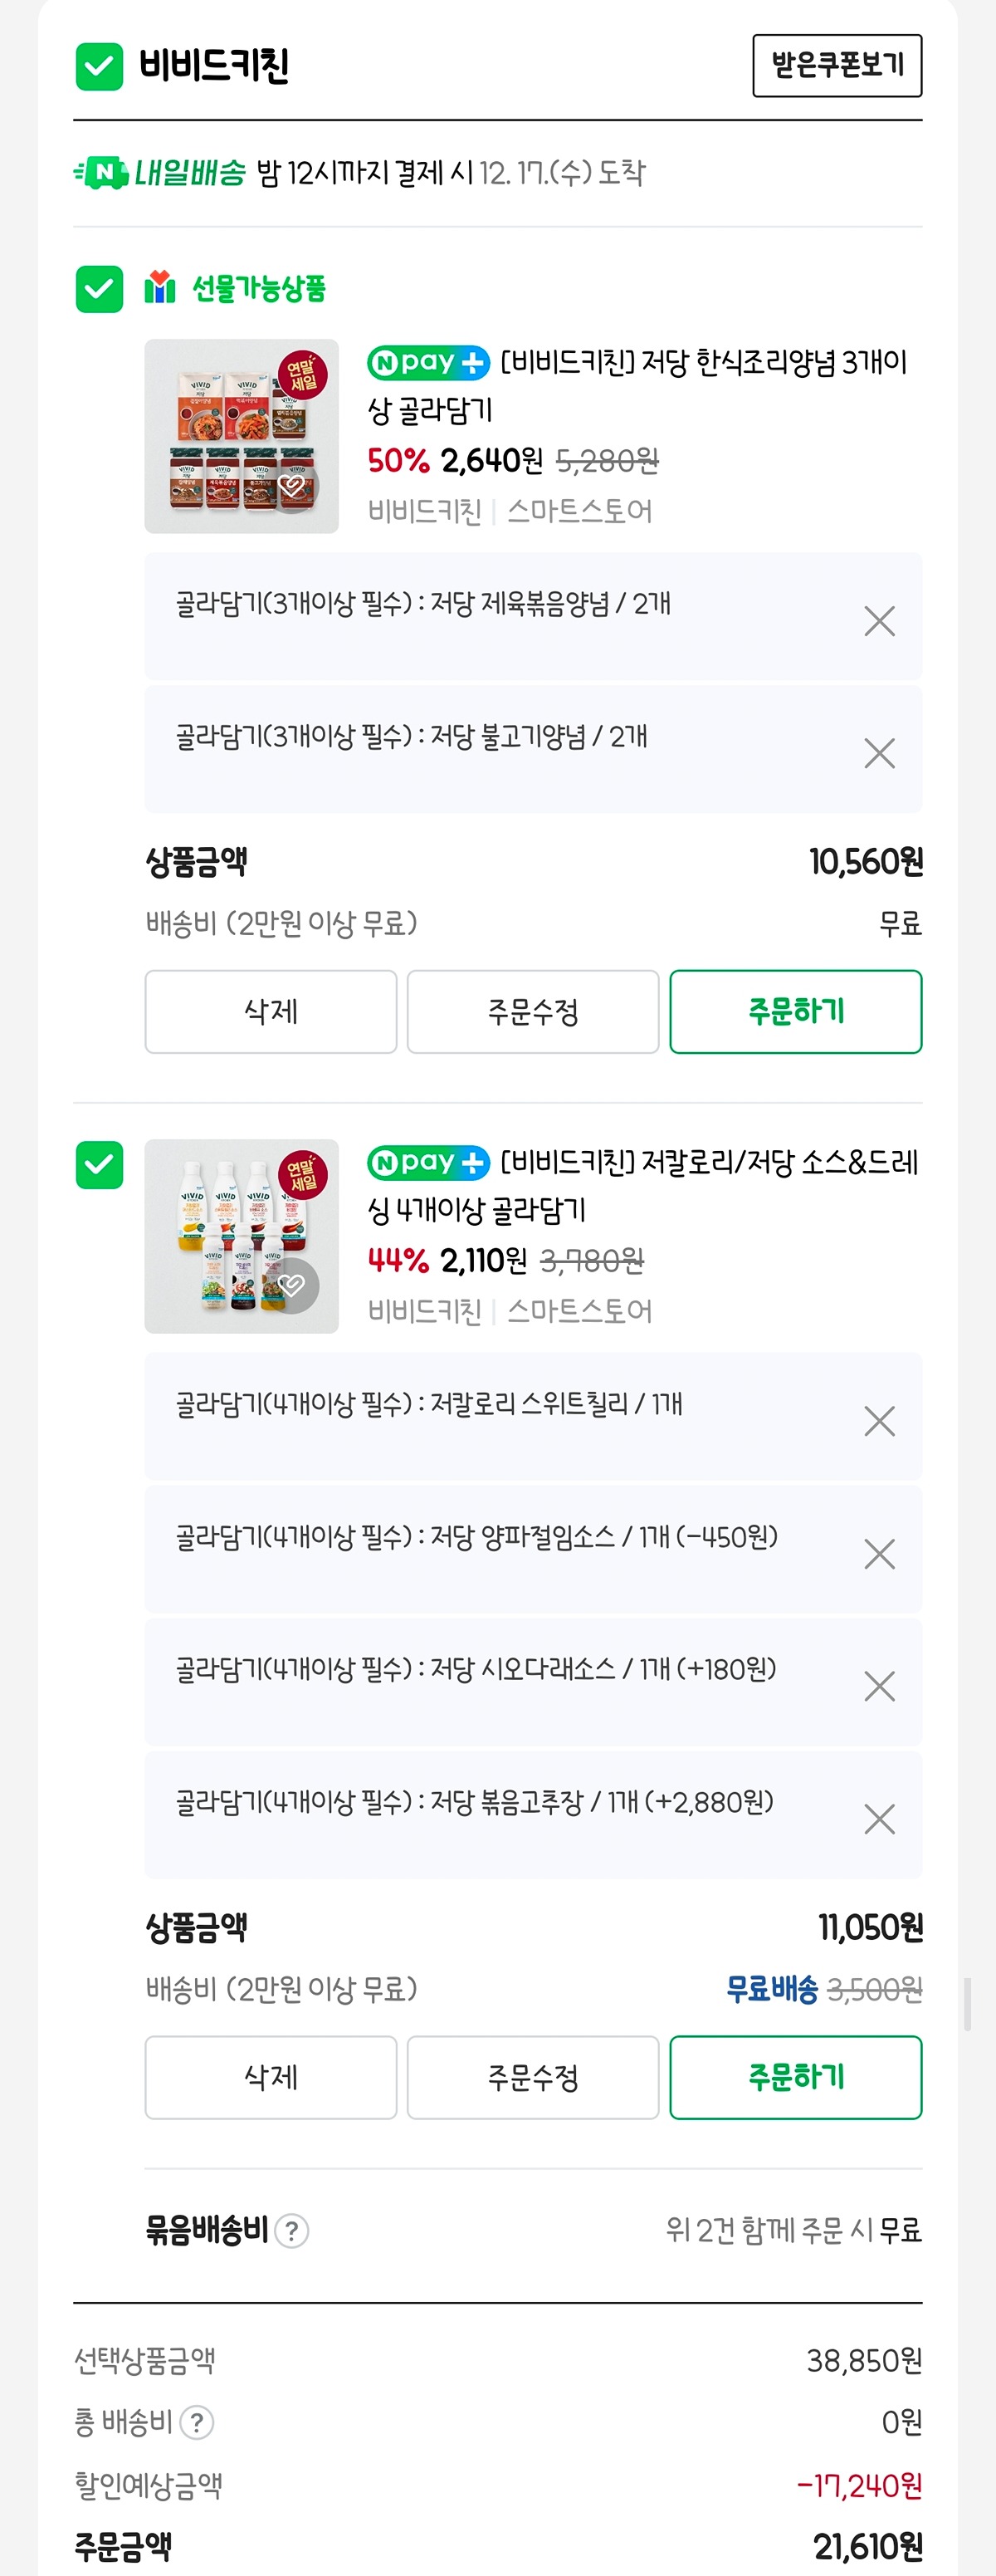This screenshot has width=996, height=2576.
Task: Toggle 비비드키친 store checkbox
Action: [x=99, y=67]
